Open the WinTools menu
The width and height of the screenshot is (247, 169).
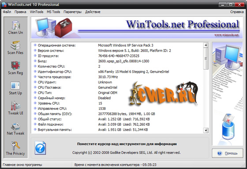[x=36, y=12]
